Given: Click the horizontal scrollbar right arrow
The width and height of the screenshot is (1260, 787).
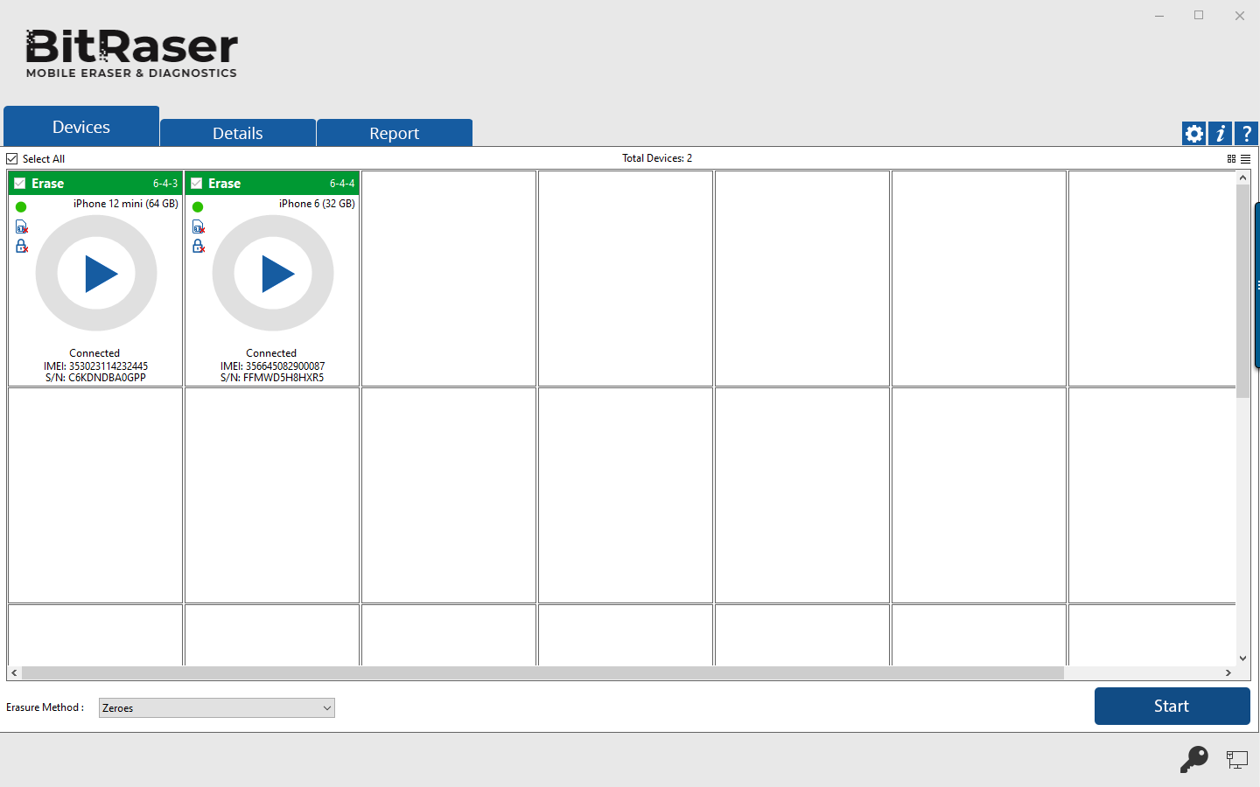Looking at the screenshot, I should click(1228, 673).
